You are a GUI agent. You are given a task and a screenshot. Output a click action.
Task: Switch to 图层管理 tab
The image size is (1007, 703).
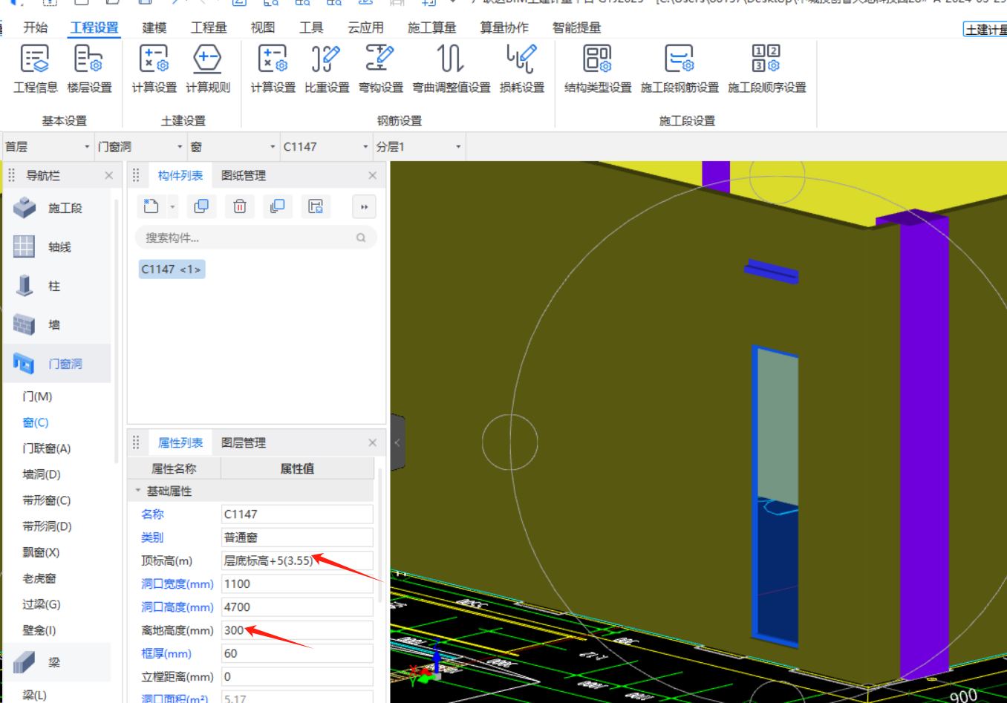[244, 442]
